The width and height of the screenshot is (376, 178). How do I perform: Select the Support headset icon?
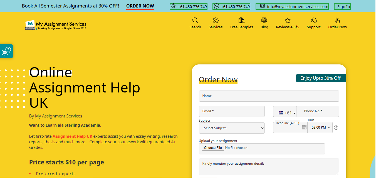[x=314, y=20]
